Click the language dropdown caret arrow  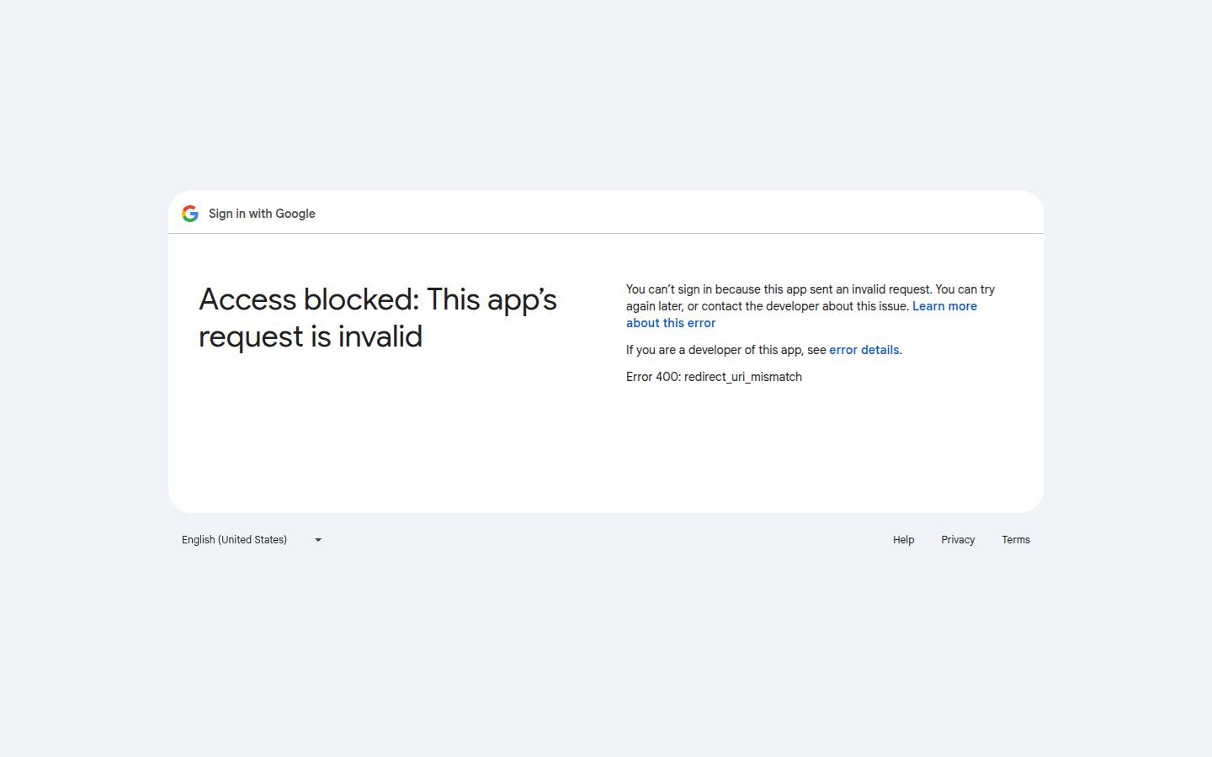(x=318, y=540)
